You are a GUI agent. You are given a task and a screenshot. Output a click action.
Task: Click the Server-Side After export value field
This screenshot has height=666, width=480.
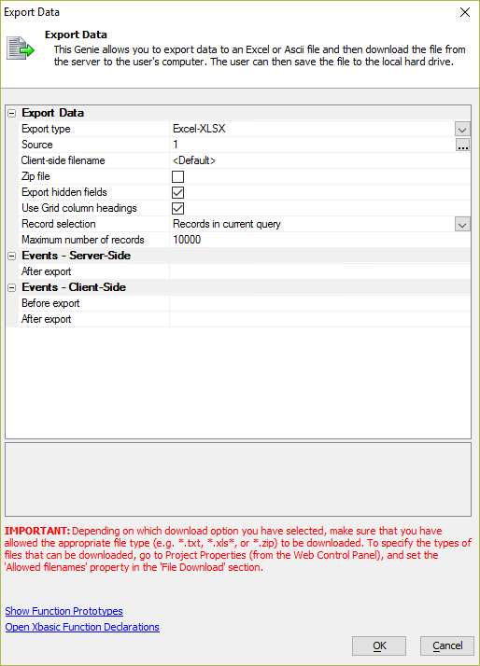[x=319, y=271]
